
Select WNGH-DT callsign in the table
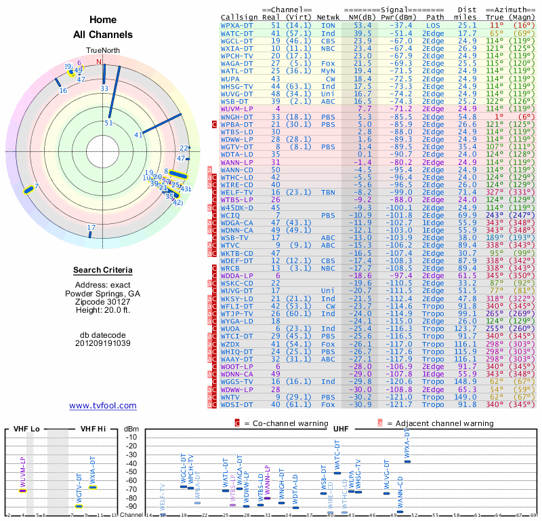[236, 117]
